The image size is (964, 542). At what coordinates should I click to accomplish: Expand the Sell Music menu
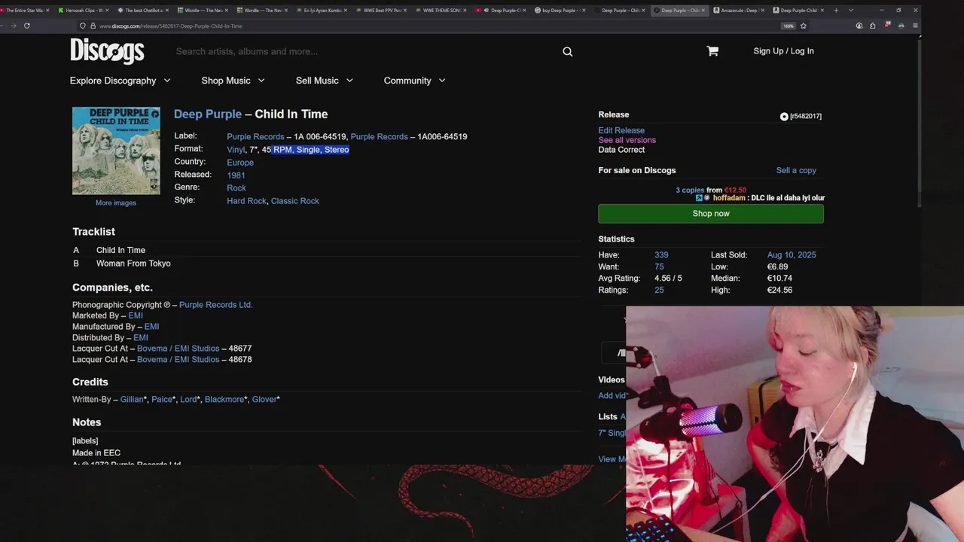tap(324, 81)
